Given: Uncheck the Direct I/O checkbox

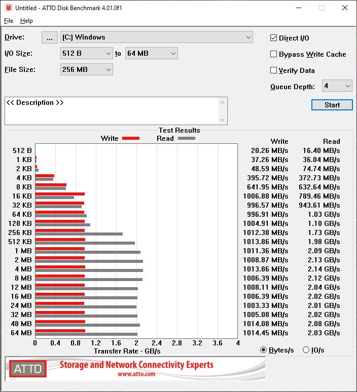Looking at the screenshot, I should tap(273, 38).
